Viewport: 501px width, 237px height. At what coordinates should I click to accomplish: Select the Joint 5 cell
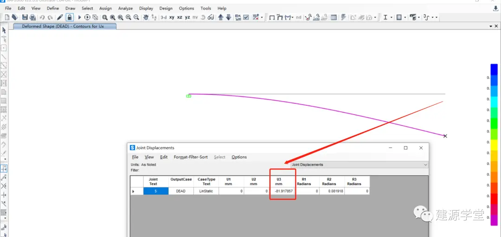156,191
